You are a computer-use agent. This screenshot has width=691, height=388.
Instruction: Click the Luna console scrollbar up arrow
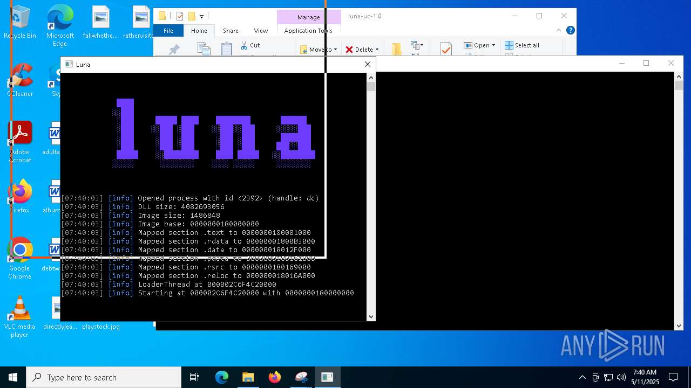[x=371, y=77]
